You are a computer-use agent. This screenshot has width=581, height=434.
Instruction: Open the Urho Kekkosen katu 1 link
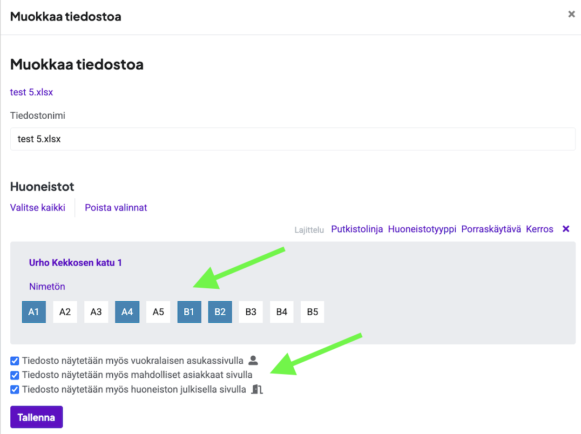coord(76,263)
